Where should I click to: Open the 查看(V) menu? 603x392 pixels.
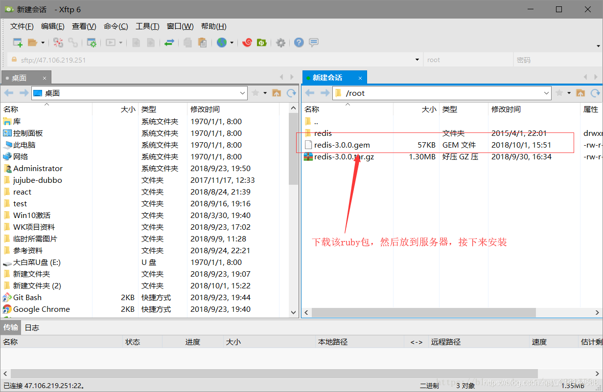click(84, 26)
